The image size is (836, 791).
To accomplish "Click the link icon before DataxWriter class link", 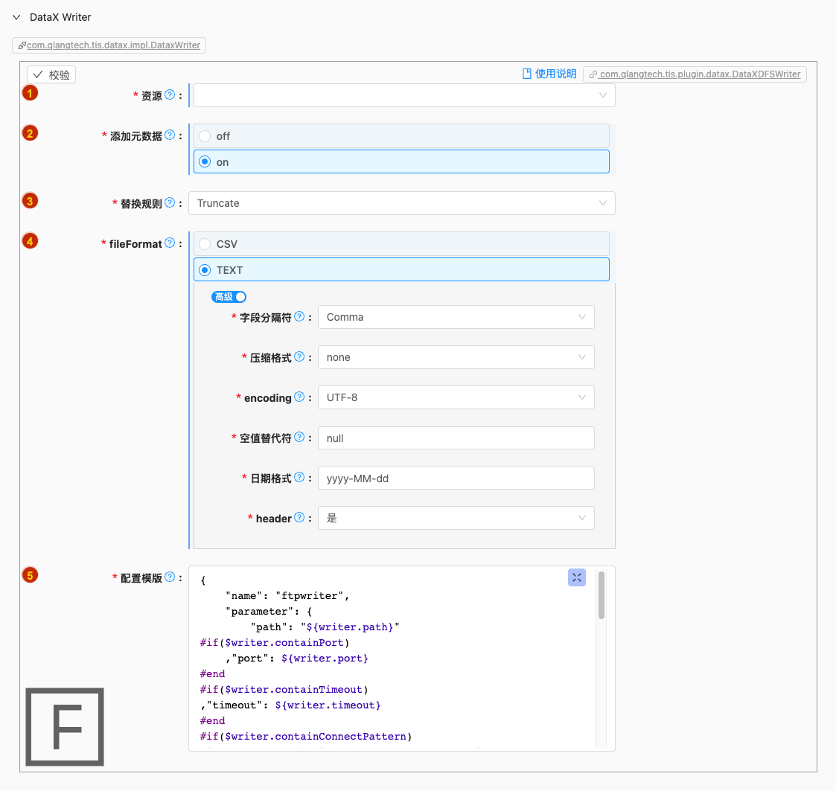I will [x=22, y=45].
